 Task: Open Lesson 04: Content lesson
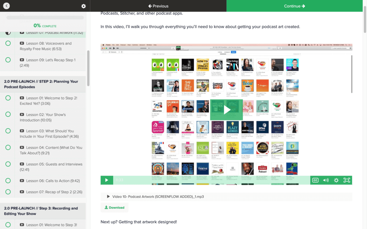click(51, 150)
